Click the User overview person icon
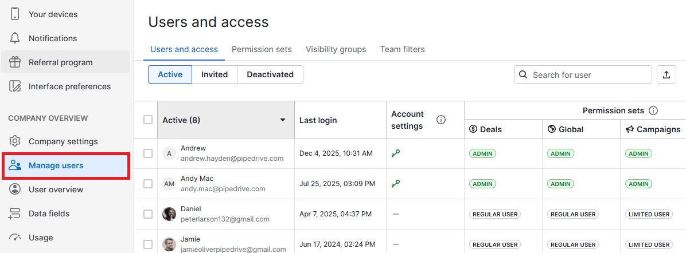The height and width of the screenshot is (253, 686). point(15,189)
